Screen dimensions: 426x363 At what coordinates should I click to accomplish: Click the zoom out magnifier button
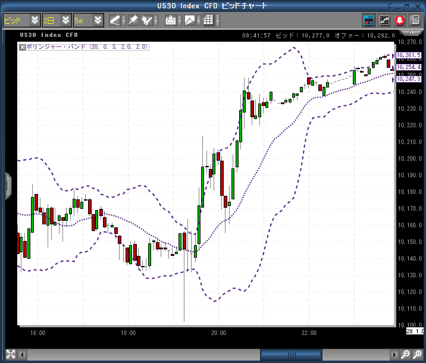click(405, 355)
